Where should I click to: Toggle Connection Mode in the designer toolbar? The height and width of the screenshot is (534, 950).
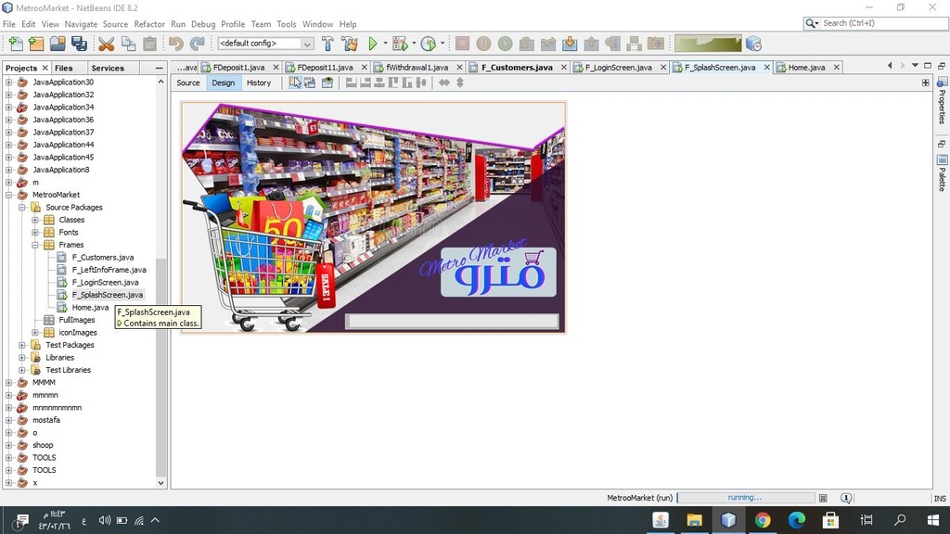tap(310, 83)
